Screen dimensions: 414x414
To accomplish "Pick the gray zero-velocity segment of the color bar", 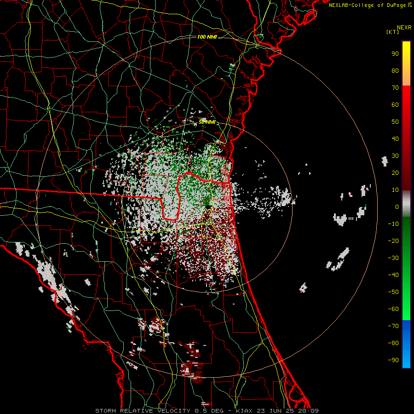I will coord(406,204).
